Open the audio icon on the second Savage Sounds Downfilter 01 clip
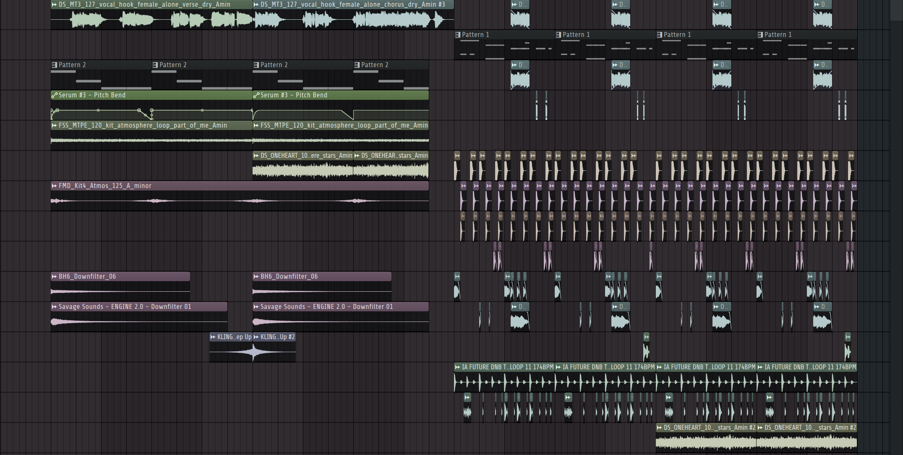Screen dimensions: 903x455 (x=256, y=307)
